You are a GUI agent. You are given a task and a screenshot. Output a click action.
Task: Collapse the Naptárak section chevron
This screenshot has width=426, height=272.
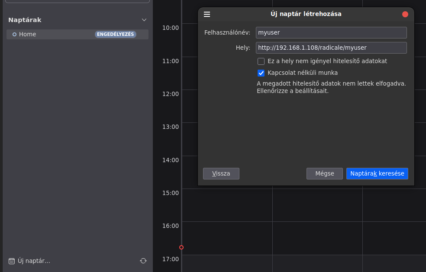pos(144,20)
